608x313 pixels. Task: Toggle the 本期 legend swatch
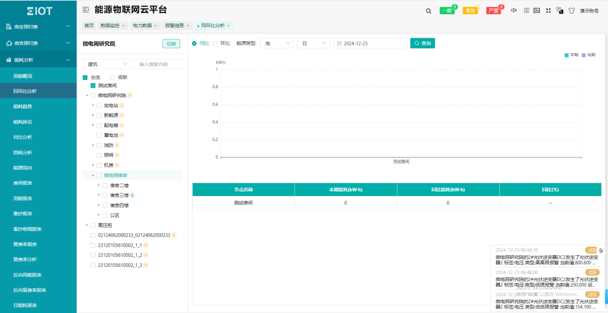click(x=566, y=55)
